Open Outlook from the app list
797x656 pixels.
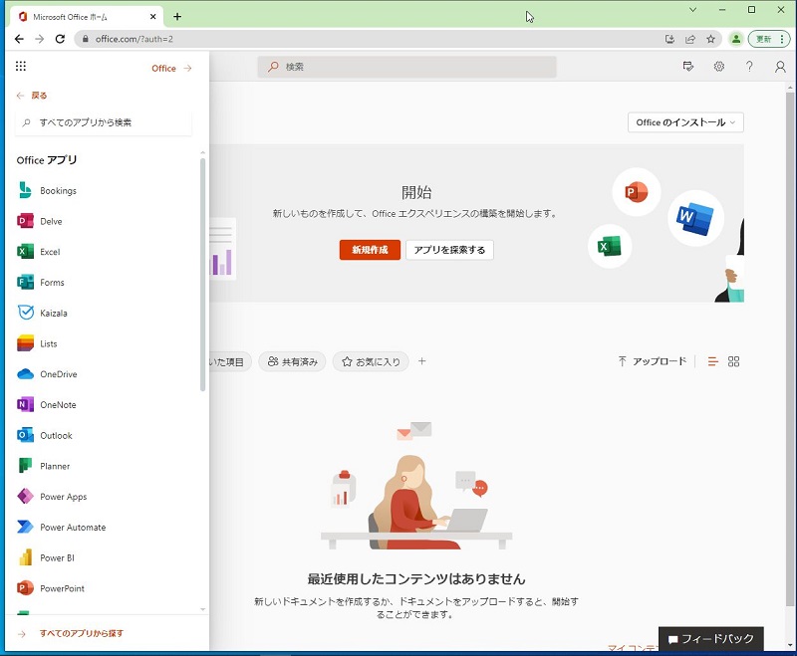[x=56, y=436]
